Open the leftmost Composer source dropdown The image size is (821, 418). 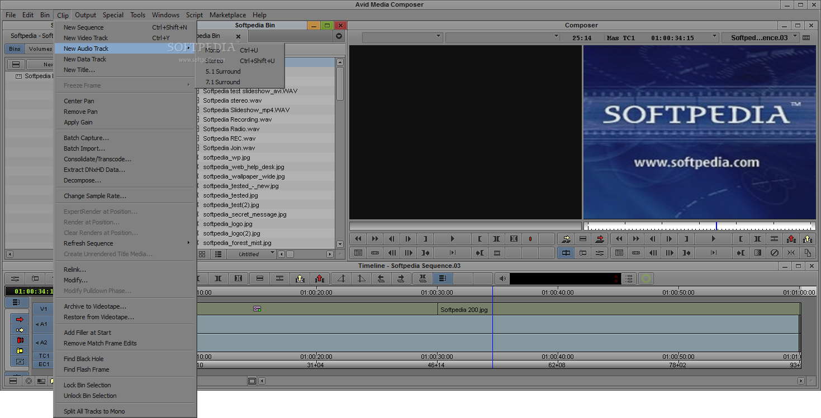[402, 37]
